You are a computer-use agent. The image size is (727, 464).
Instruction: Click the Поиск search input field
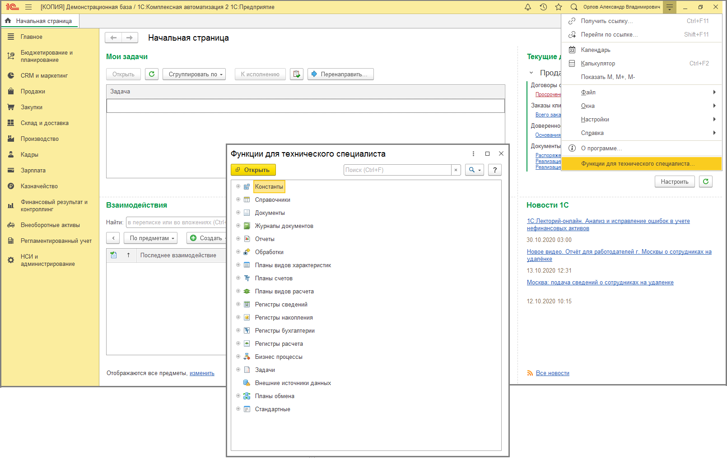tap(397, 170)
